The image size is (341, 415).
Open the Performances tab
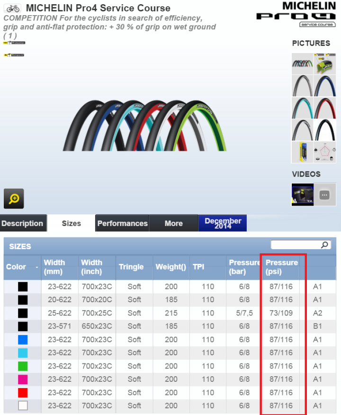point(122,223)
